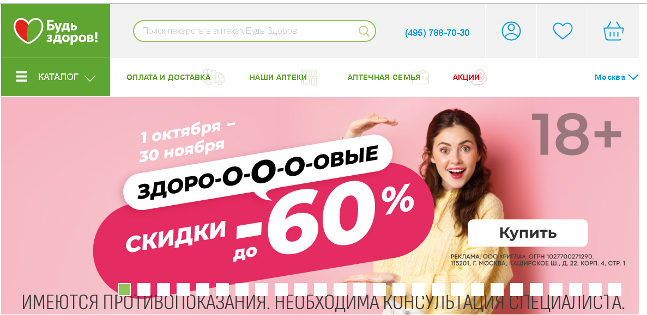Open the user account profile icon
647x315 pixels.
tap(511, 31)
